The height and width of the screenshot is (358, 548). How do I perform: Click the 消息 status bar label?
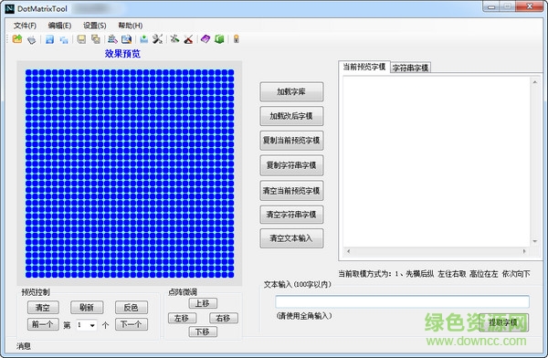click(x=24, y=346)
